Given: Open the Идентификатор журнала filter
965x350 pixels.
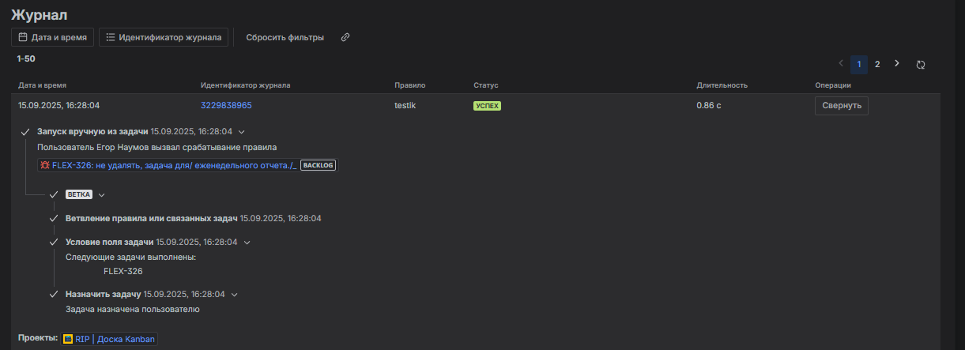Looking at the screenshot, I should pos(164,37).
